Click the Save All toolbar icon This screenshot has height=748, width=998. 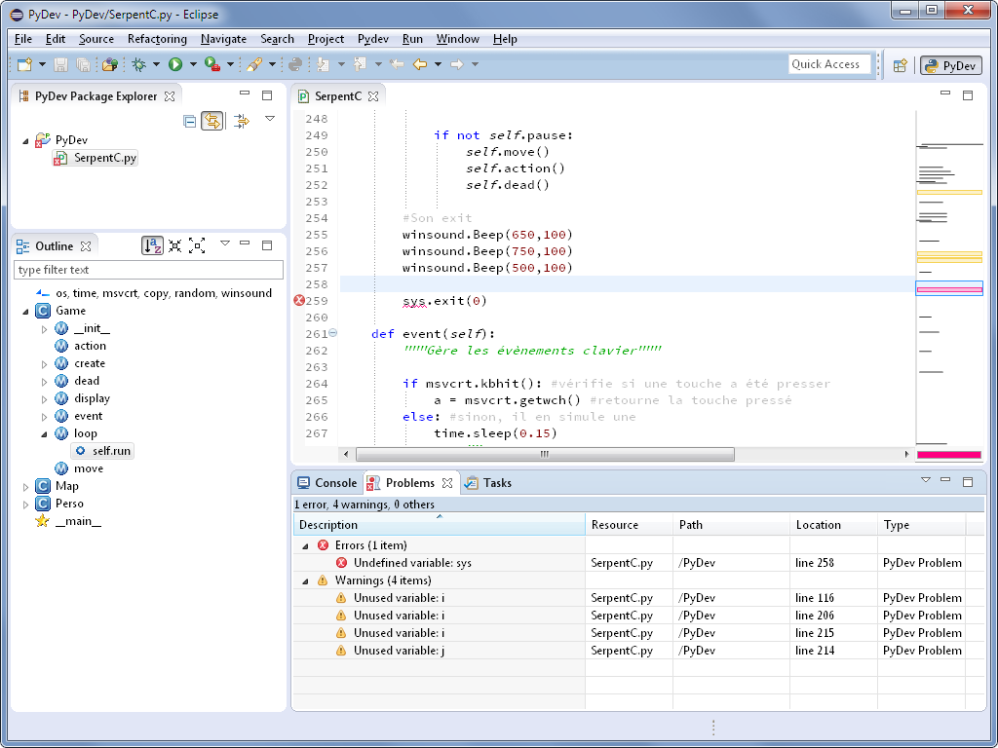(83, 64)
